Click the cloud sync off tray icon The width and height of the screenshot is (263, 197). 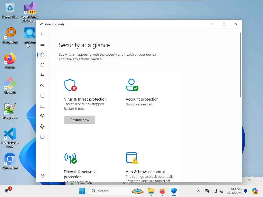pyautogui.click(x=207, y=191)
